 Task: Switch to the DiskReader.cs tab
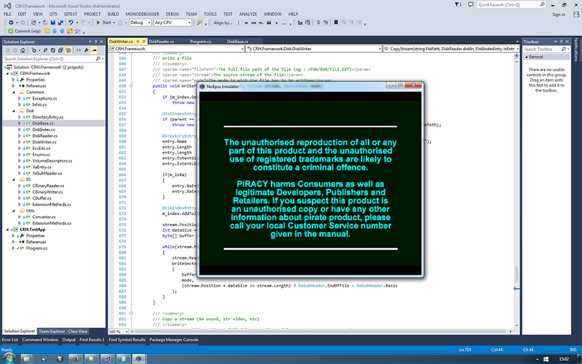[x=161, y=41]
